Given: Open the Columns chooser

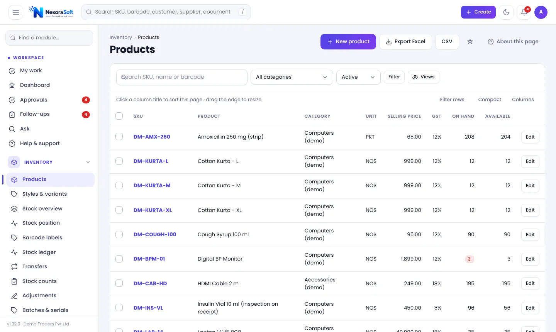Looking at the screenshot, I should 523,100.
